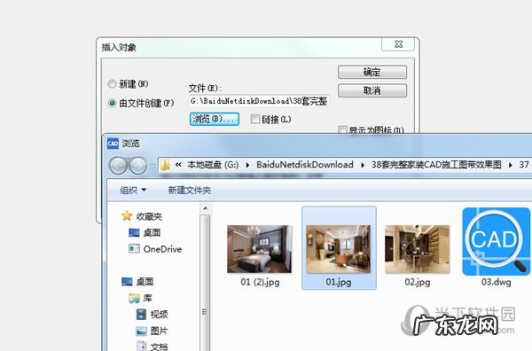Click the folder icon in the address bar
This screenshot has height=351, width=532.
[x=165, y=165]
